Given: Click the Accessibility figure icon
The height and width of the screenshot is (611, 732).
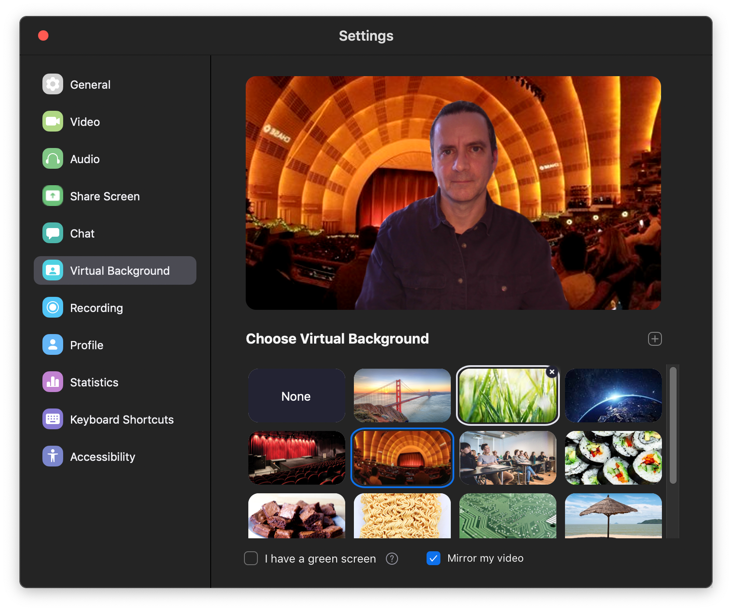Looking at the screenshot, I should point(53,456).
